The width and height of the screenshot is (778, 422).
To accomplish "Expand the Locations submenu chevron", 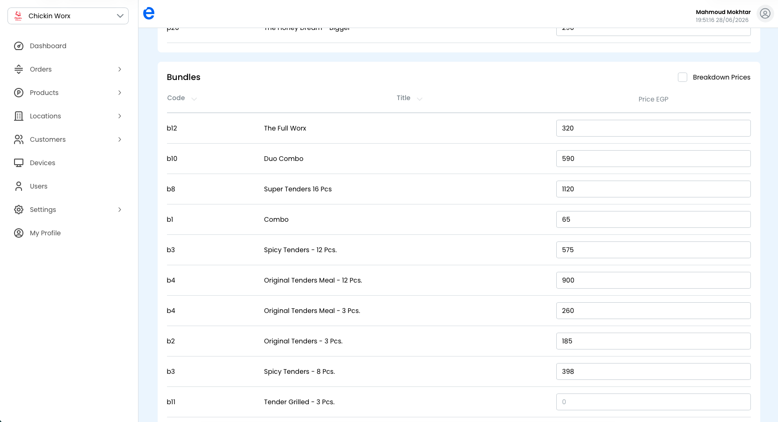I will (120, 116).
